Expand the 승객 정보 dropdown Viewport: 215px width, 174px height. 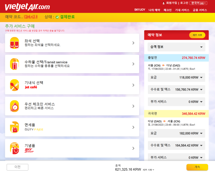point(176,47)
